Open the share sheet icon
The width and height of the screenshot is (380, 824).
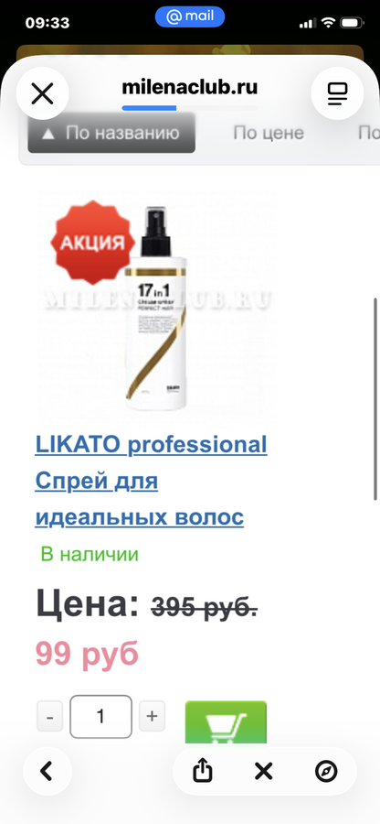[202, 771]
